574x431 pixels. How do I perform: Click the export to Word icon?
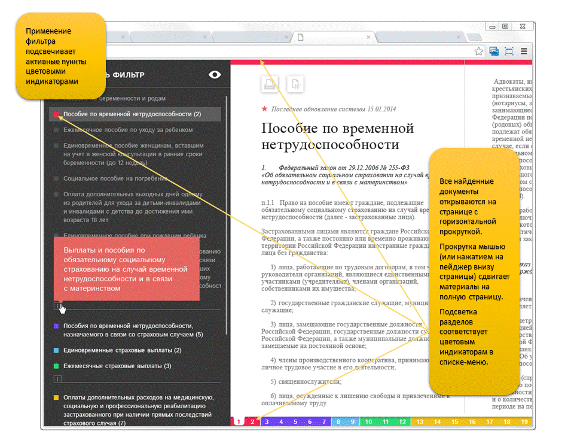(295, 84)
